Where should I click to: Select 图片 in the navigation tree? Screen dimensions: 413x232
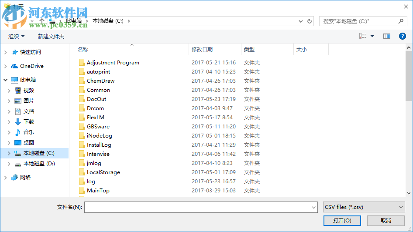point(29,101)
